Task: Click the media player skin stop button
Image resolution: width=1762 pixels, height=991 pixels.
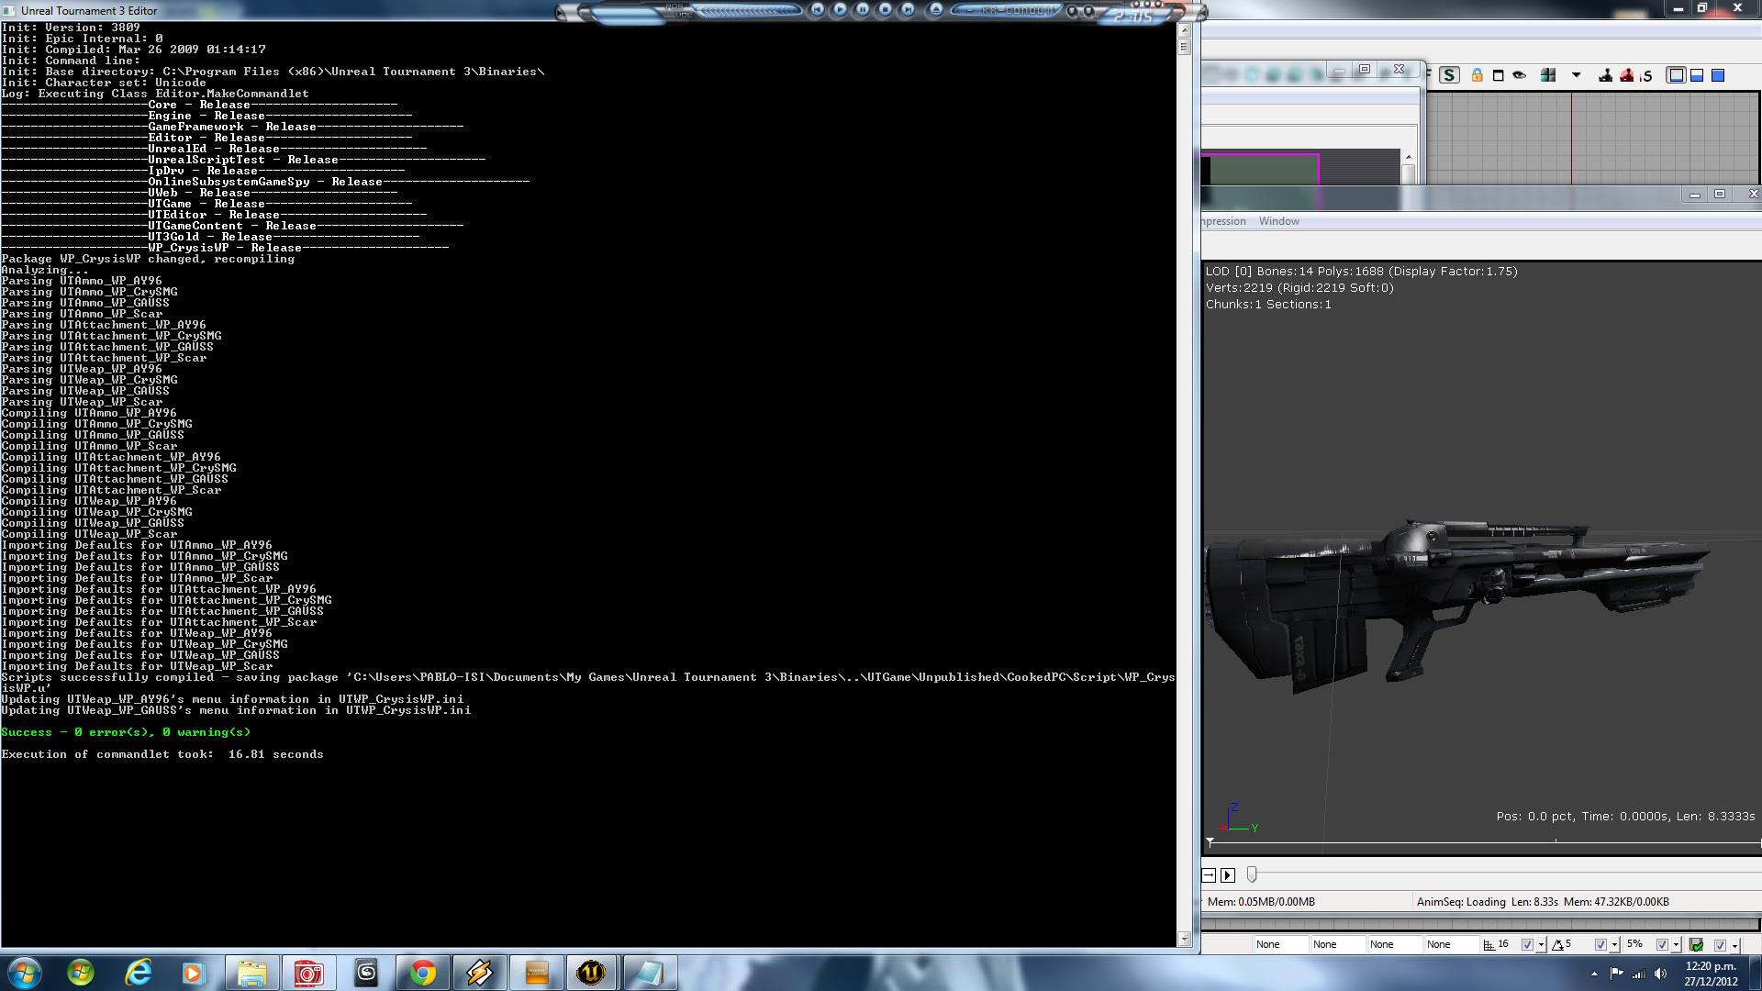Action: (885, 9)
